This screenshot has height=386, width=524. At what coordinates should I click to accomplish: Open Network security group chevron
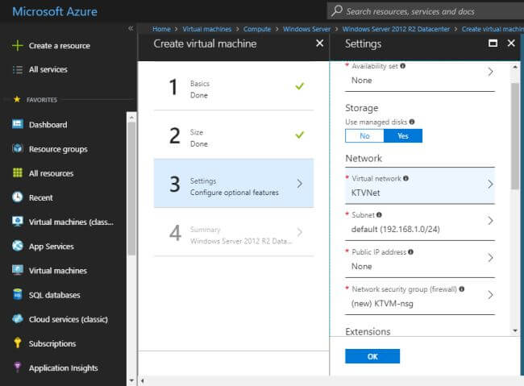490,294
